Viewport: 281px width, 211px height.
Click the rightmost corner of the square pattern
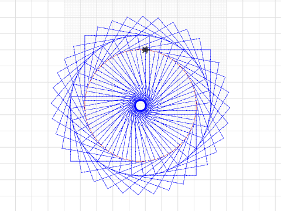coord(229,108)
